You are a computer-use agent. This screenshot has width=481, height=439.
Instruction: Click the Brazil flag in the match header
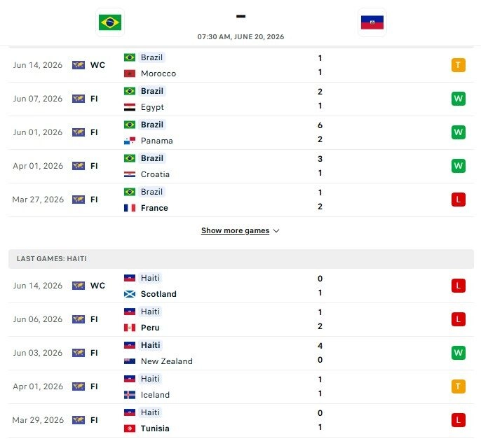pyautogui.click(x=110, y=22)
